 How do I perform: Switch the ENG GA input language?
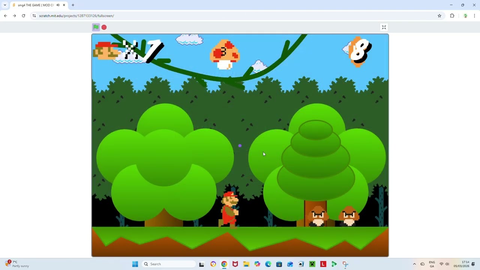click(x=432, y=264)
